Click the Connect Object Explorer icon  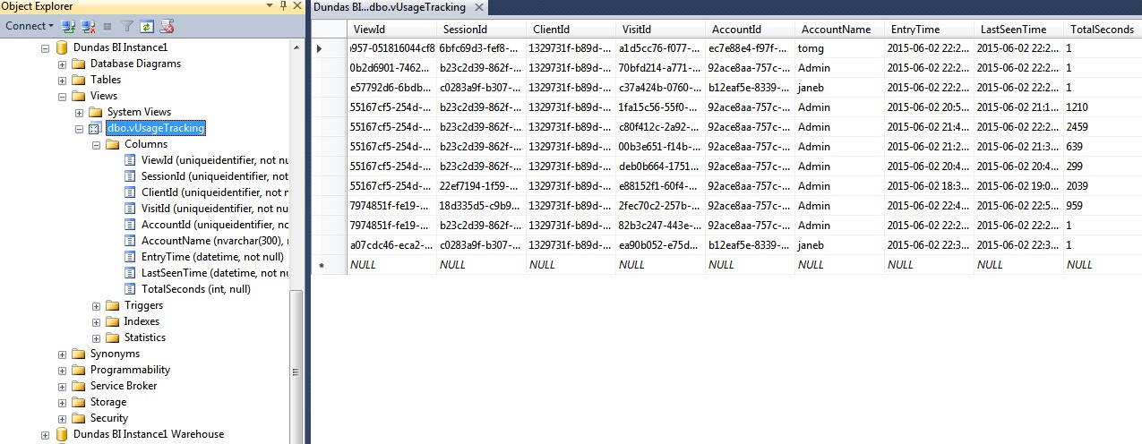(68, 27)
